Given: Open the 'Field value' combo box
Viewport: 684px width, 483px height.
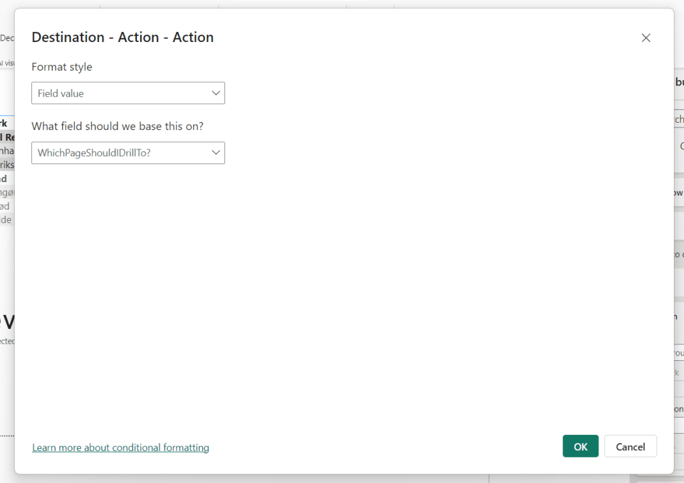Looking at the screenshot, I should 120,93.
